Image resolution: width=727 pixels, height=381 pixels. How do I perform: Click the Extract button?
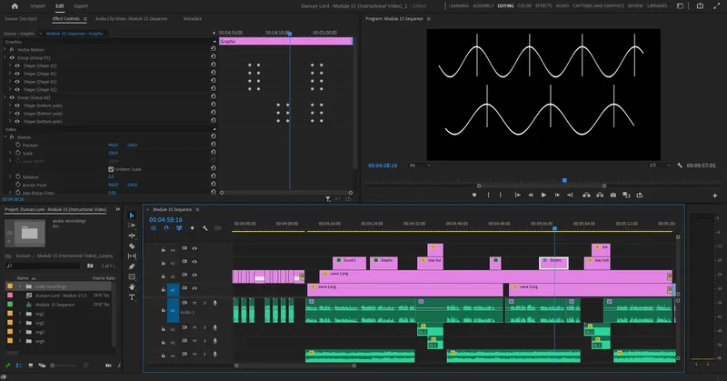click(x=600, y=196)
